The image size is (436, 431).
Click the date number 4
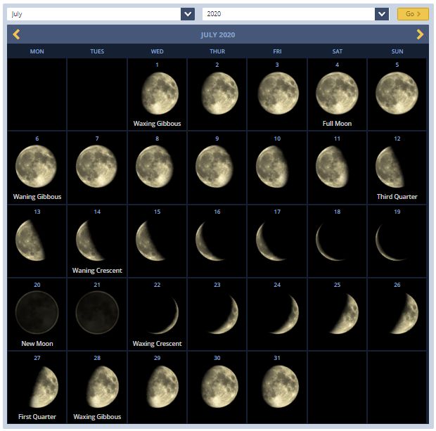click(x=337, y=65)
